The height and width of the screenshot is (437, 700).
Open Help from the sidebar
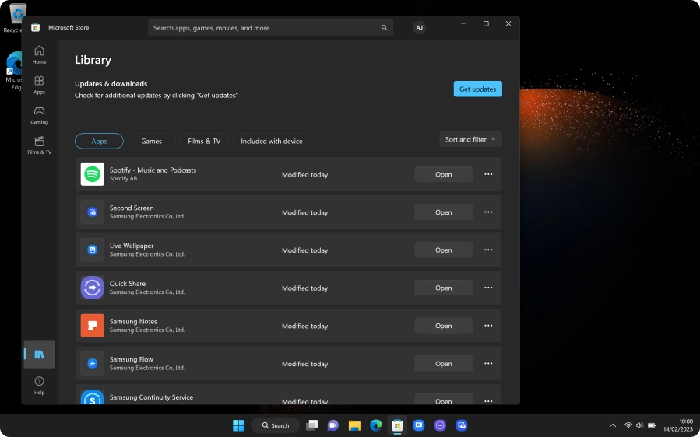39,385
